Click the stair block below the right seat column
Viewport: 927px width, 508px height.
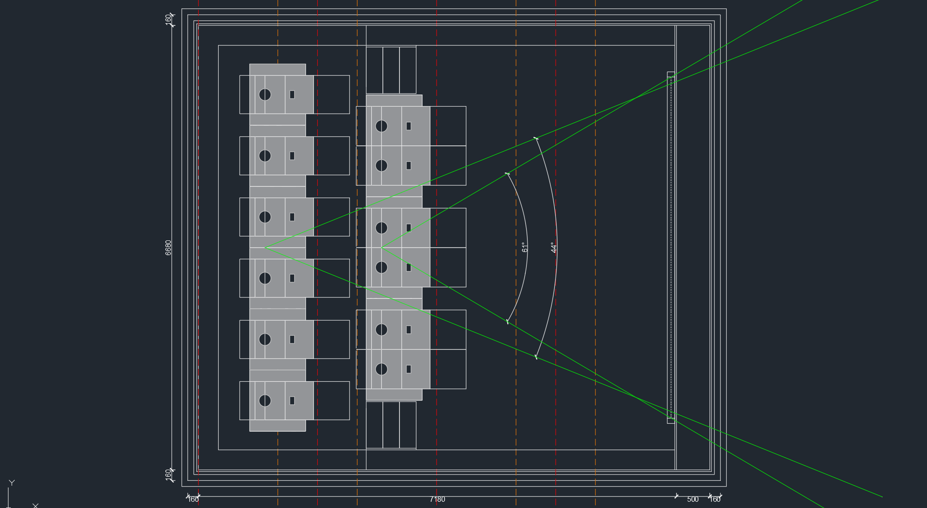[391, 425]
